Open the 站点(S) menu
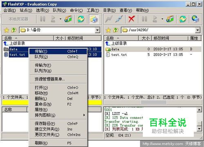 click(26, 10)
